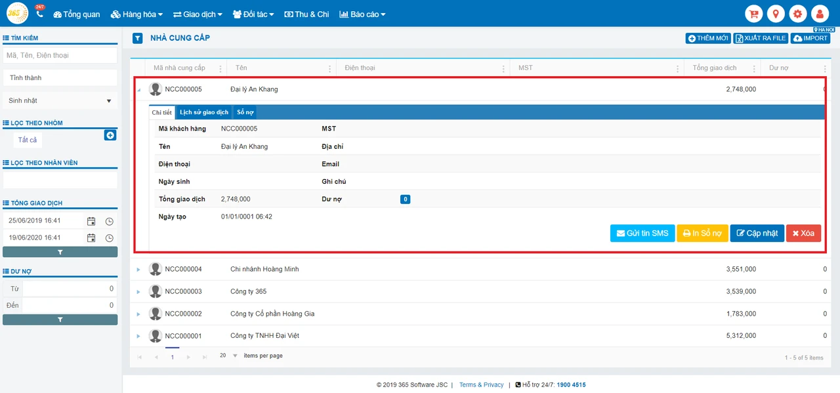
Task: Go to previous page of grid
Action: [x=156, y=357]
